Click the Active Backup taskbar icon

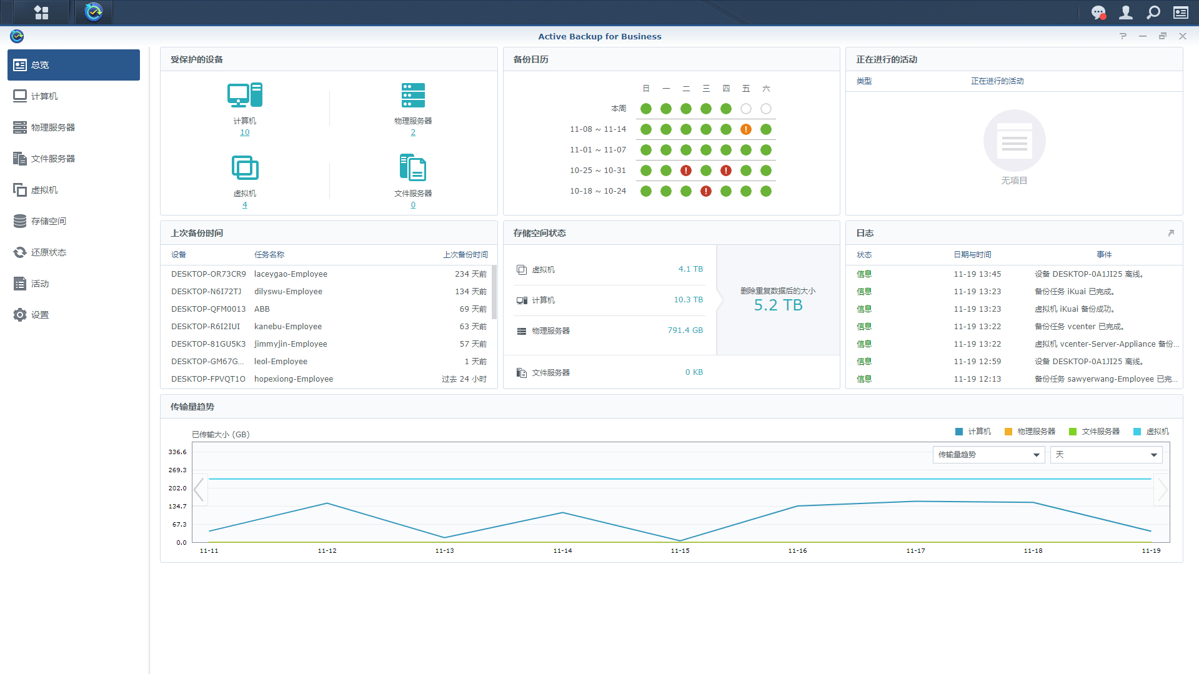pos(94,12)
